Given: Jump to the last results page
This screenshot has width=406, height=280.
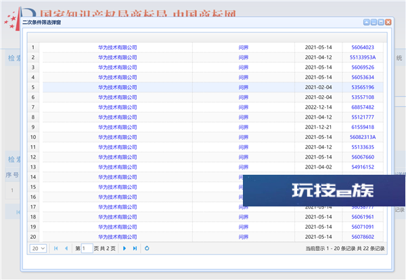Looking at the screenshot, I should point(135,248).
